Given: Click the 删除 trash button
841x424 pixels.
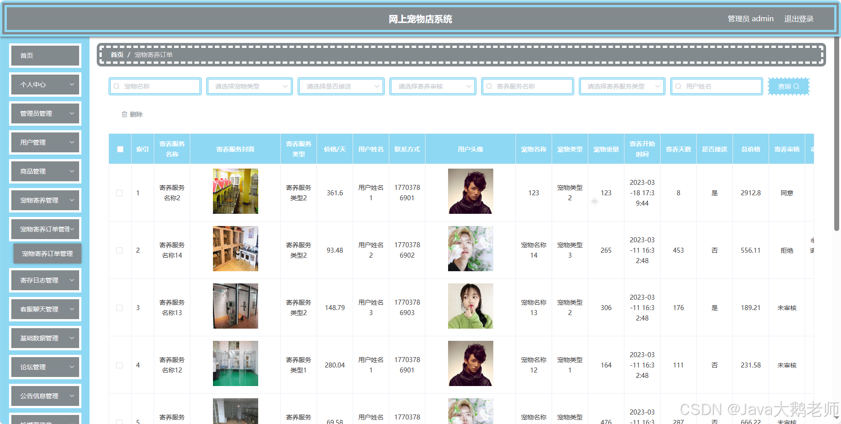Looking at the screenshot, I should (x=132, y=114).
